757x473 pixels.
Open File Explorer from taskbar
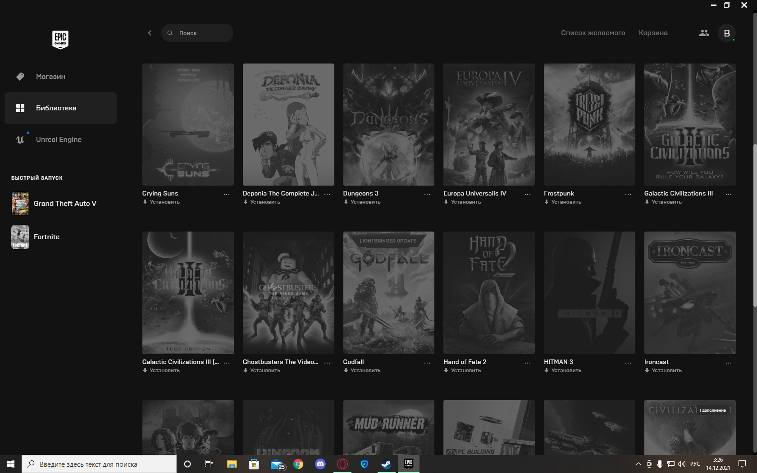click(x=232, y=464)
